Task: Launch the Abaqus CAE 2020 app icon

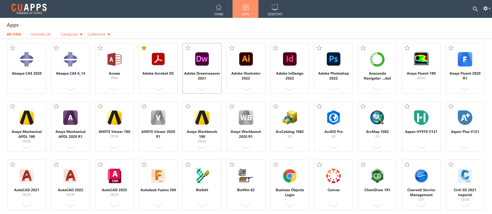Action: pos(27,59)
